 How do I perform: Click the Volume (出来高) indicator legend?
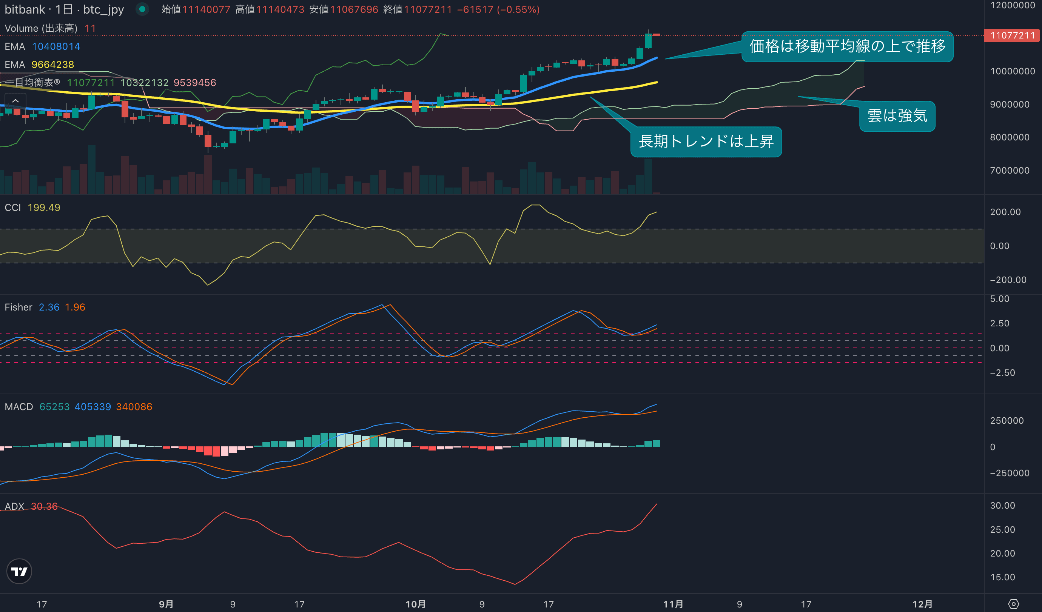tap(41, 28)
